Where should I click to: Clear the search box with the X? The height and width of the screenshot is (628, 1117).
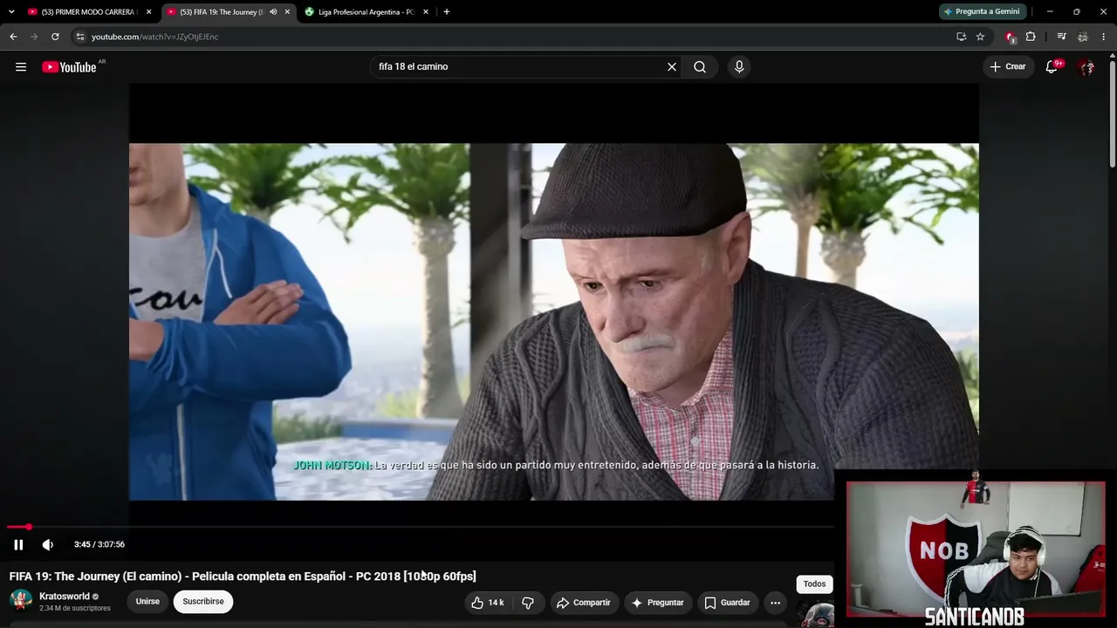(x=672, y=67)
